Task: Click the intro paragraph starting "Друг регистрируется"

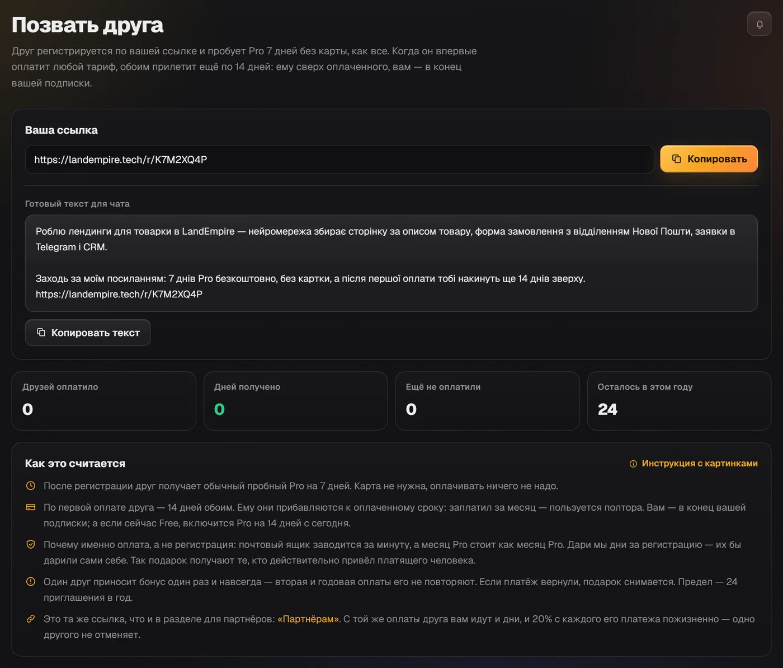Action: pos(244,67)
